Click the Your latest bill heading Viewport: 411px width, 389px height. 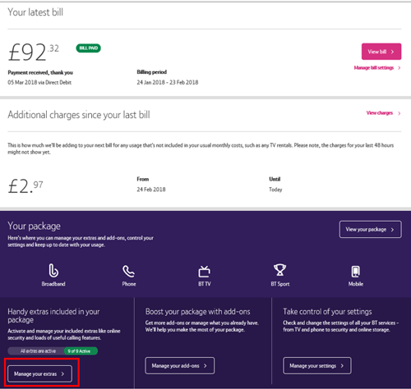35,12
